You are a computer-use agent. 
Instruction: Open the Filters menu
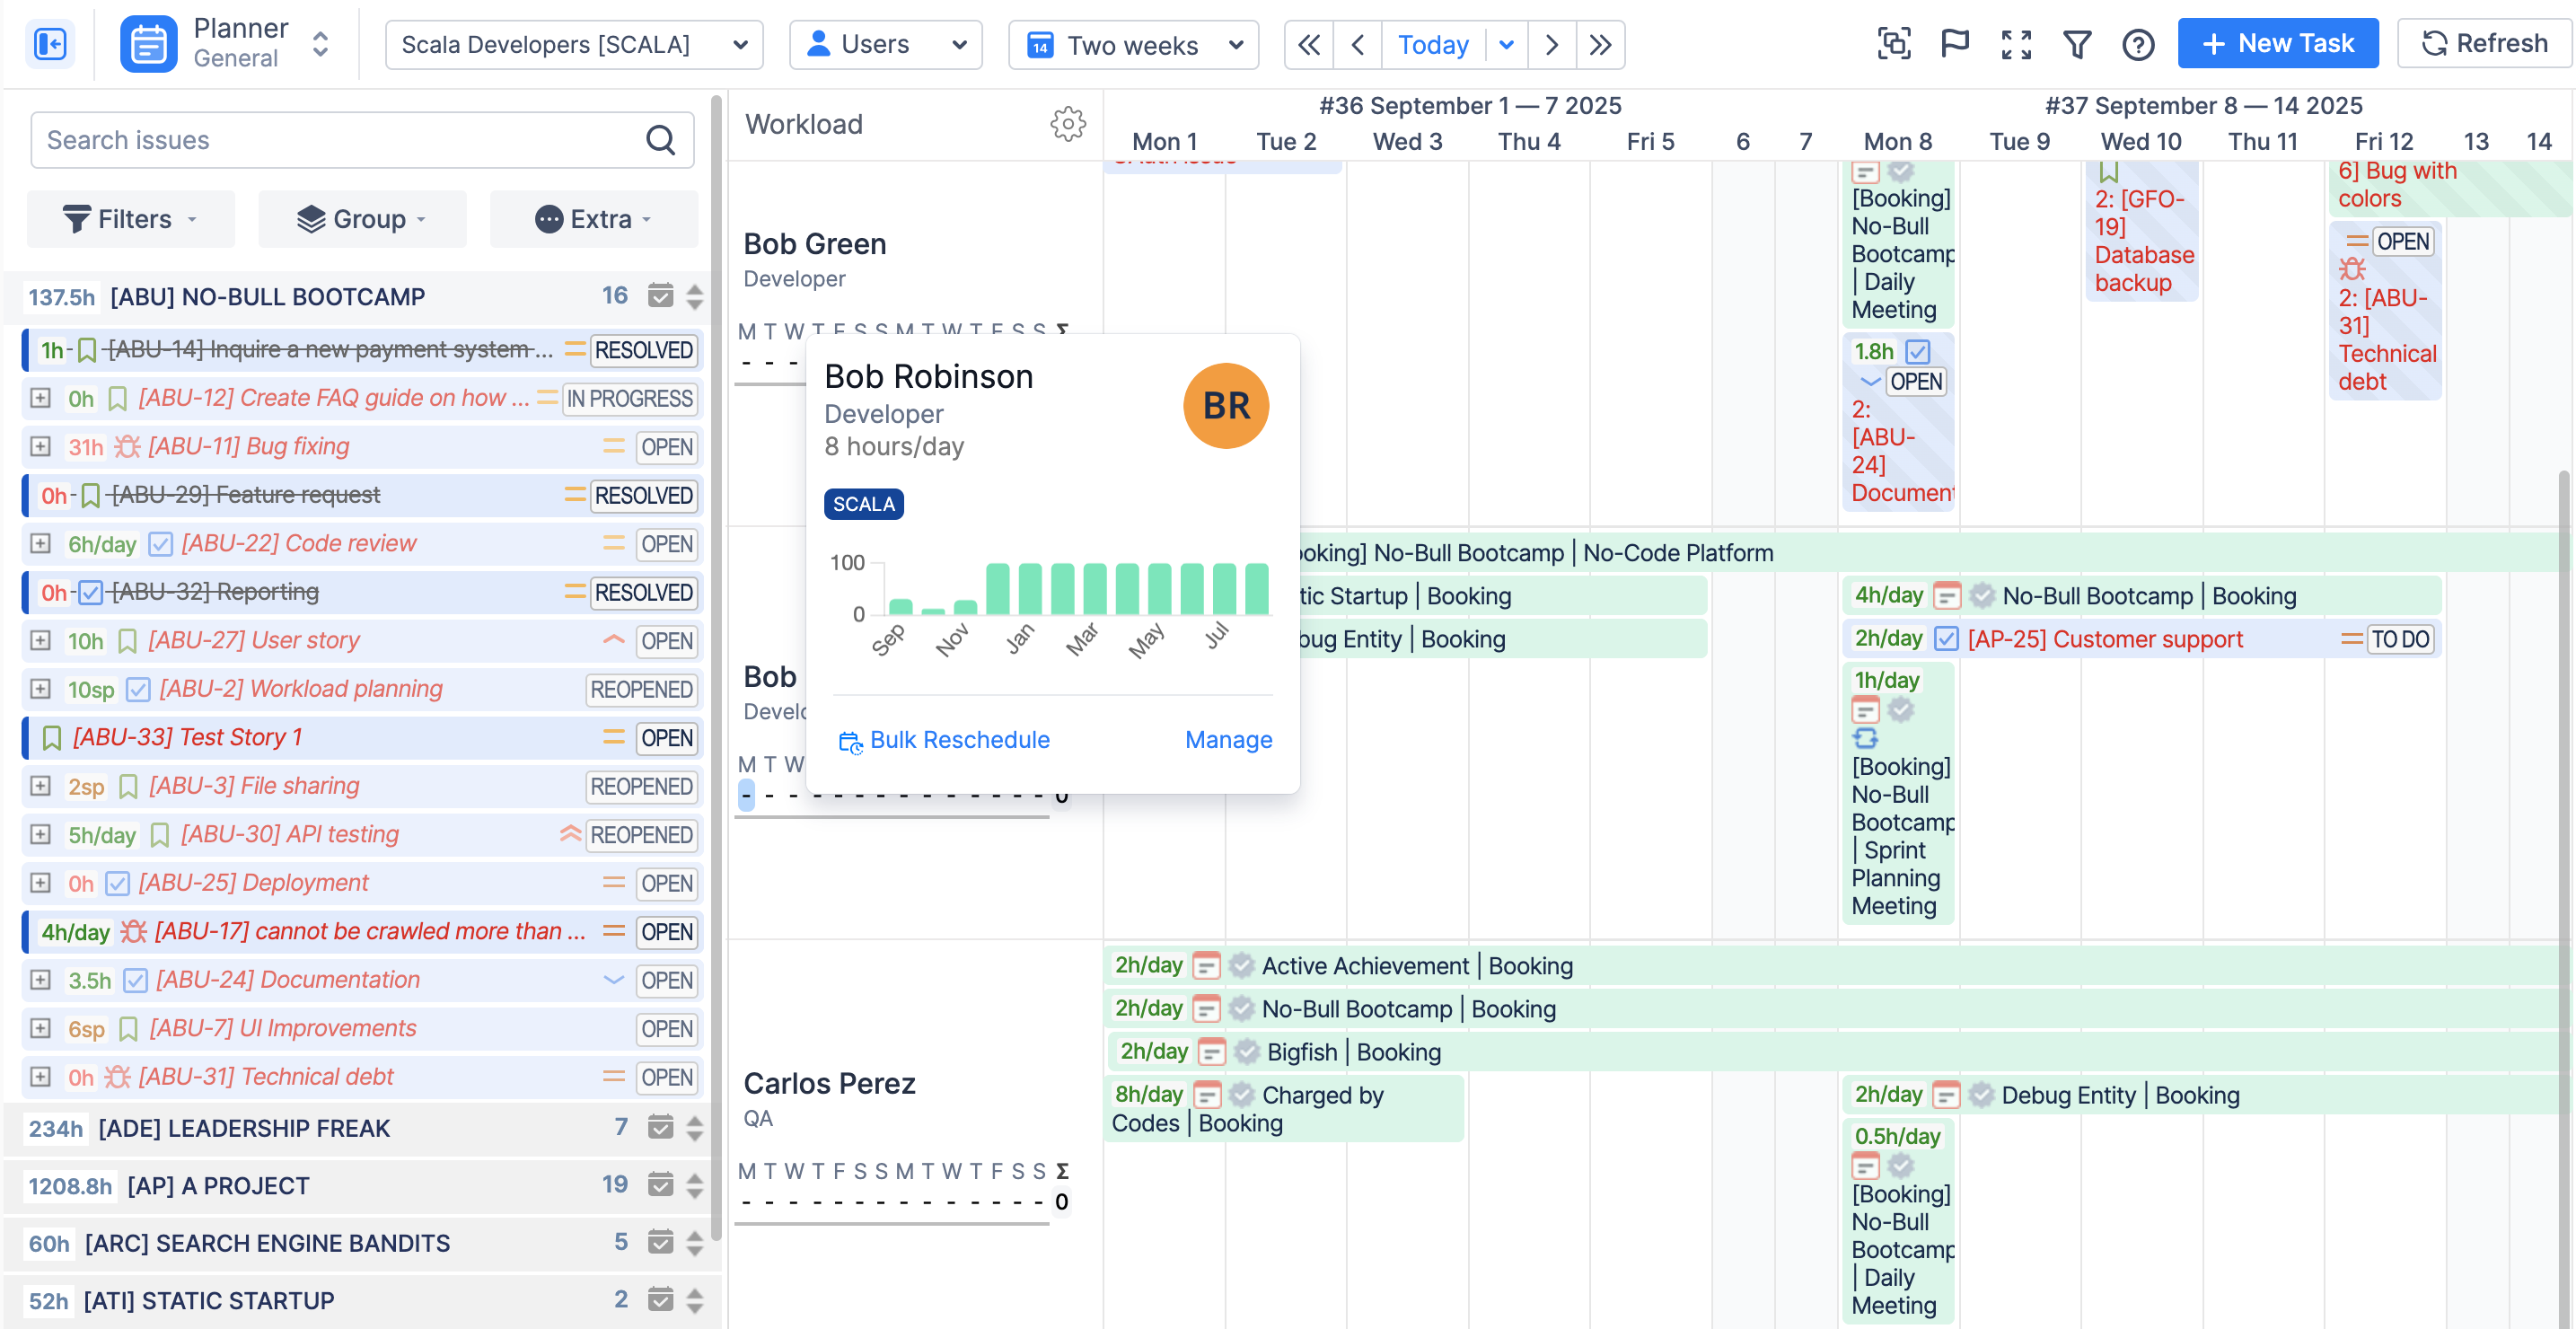click(x=131, y=219)
